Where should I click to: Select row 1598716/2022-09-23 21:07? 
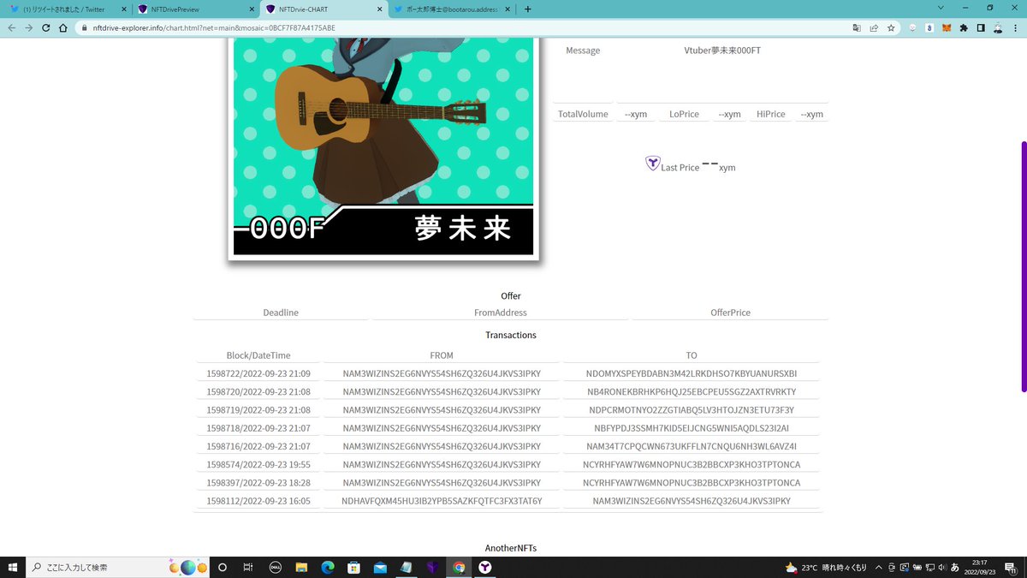click(x=508, y=446)
